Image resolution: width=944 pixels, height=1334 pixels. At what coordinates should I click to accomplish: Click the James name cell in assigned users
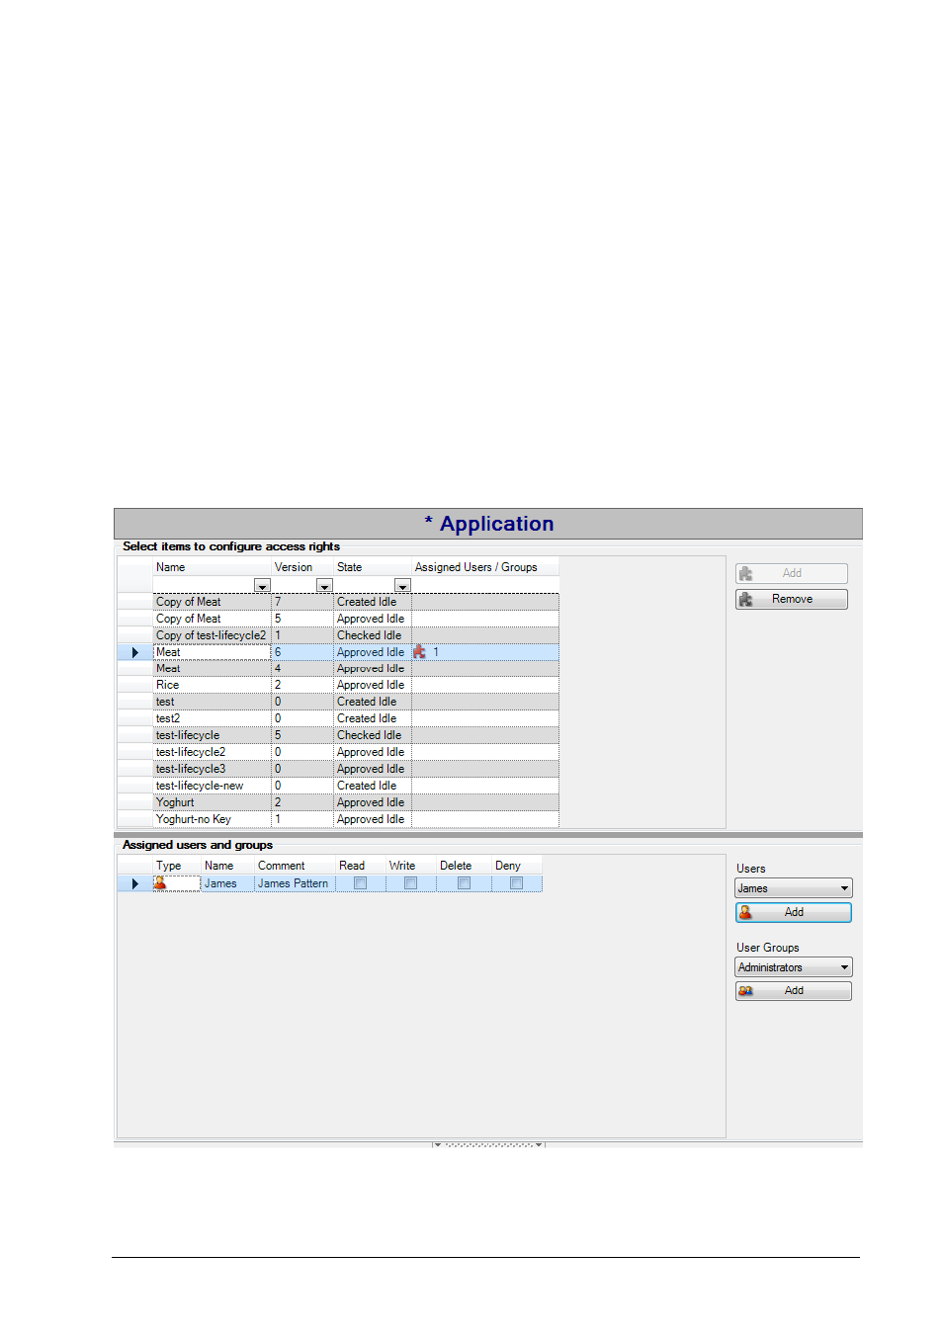[x=227, y=883]
